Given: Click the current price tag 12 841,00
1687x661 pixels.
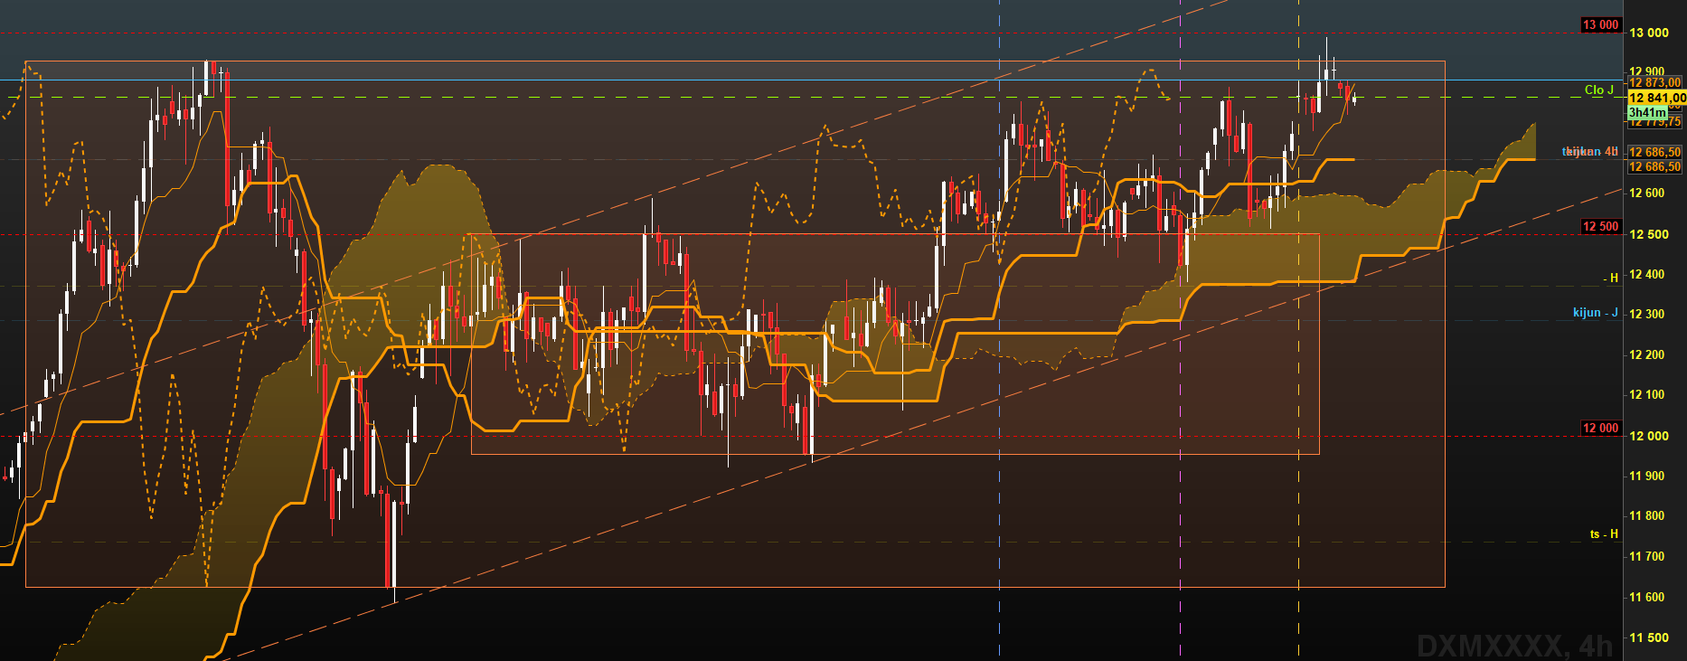Looking at the screenshot, I should (x=1656, y=98).
